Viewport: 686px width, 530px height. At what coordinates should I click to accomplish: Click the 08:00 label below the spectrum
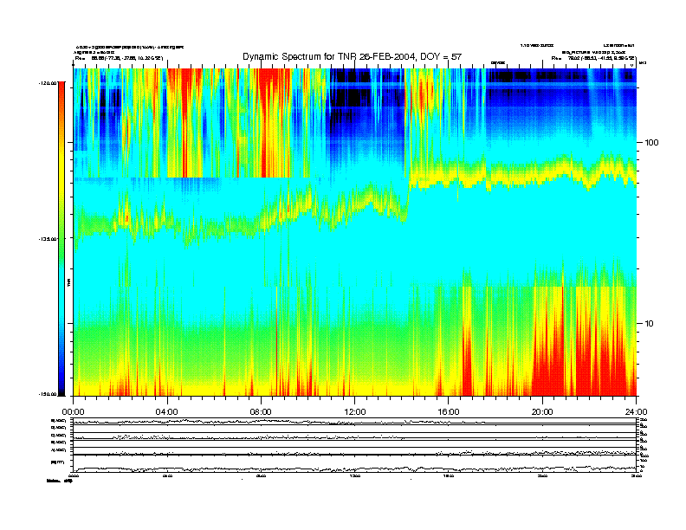click(x=261, y=412)
